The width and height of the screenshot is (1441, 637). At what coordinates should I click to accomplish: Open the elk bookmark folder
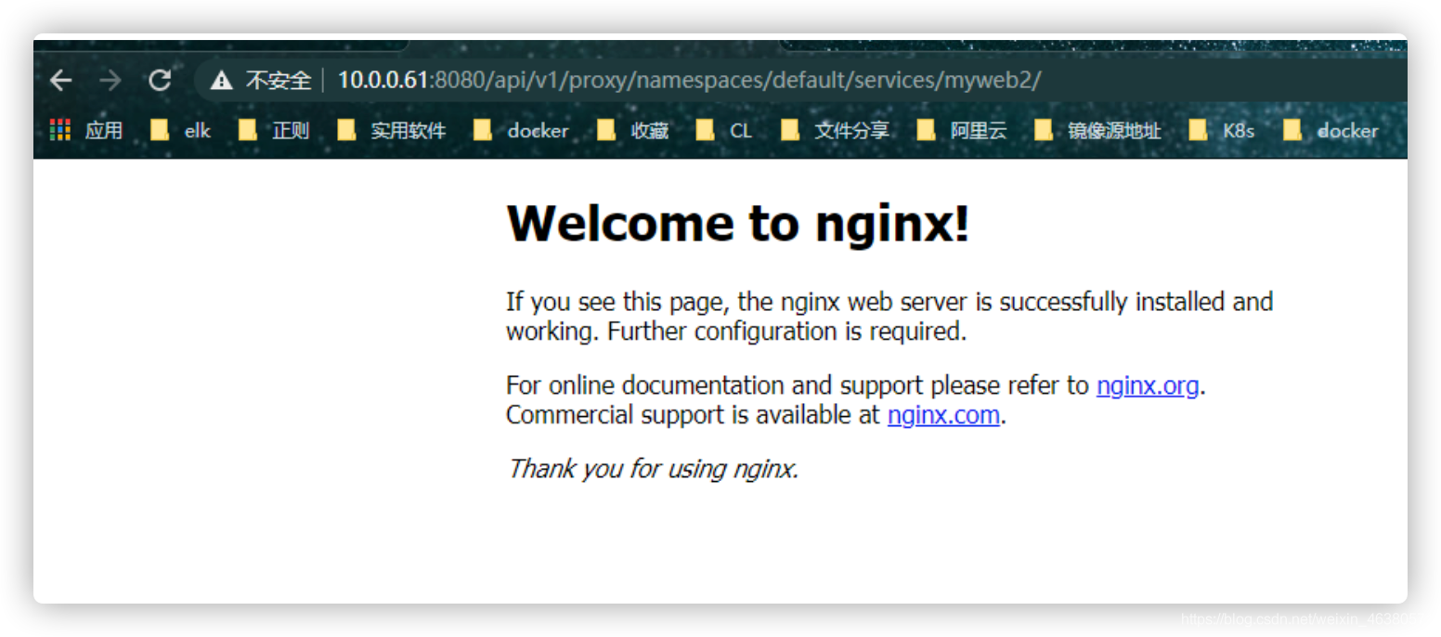[181, 130]
